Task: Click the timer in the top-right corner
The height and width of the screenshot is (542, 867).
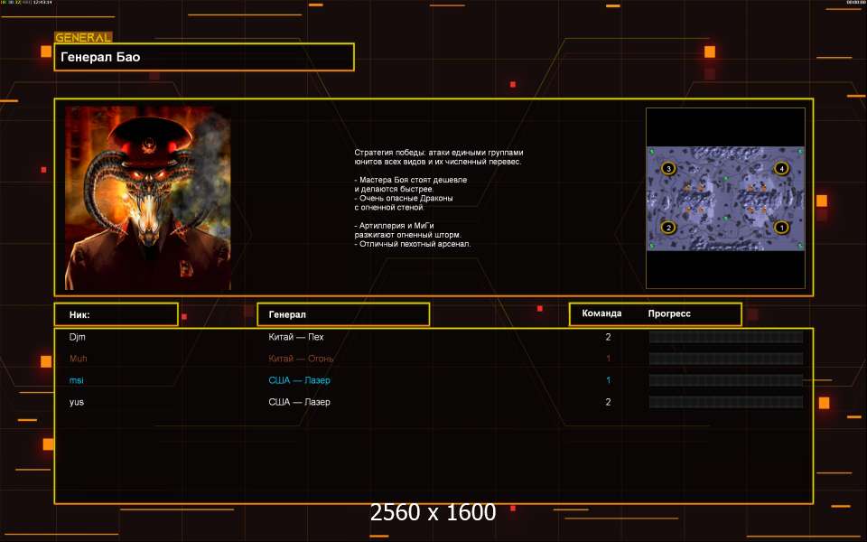Action: 855,3
